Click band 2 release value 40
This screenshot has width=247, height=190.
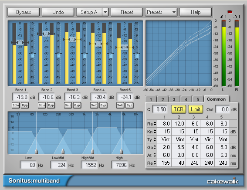[179, 163]
